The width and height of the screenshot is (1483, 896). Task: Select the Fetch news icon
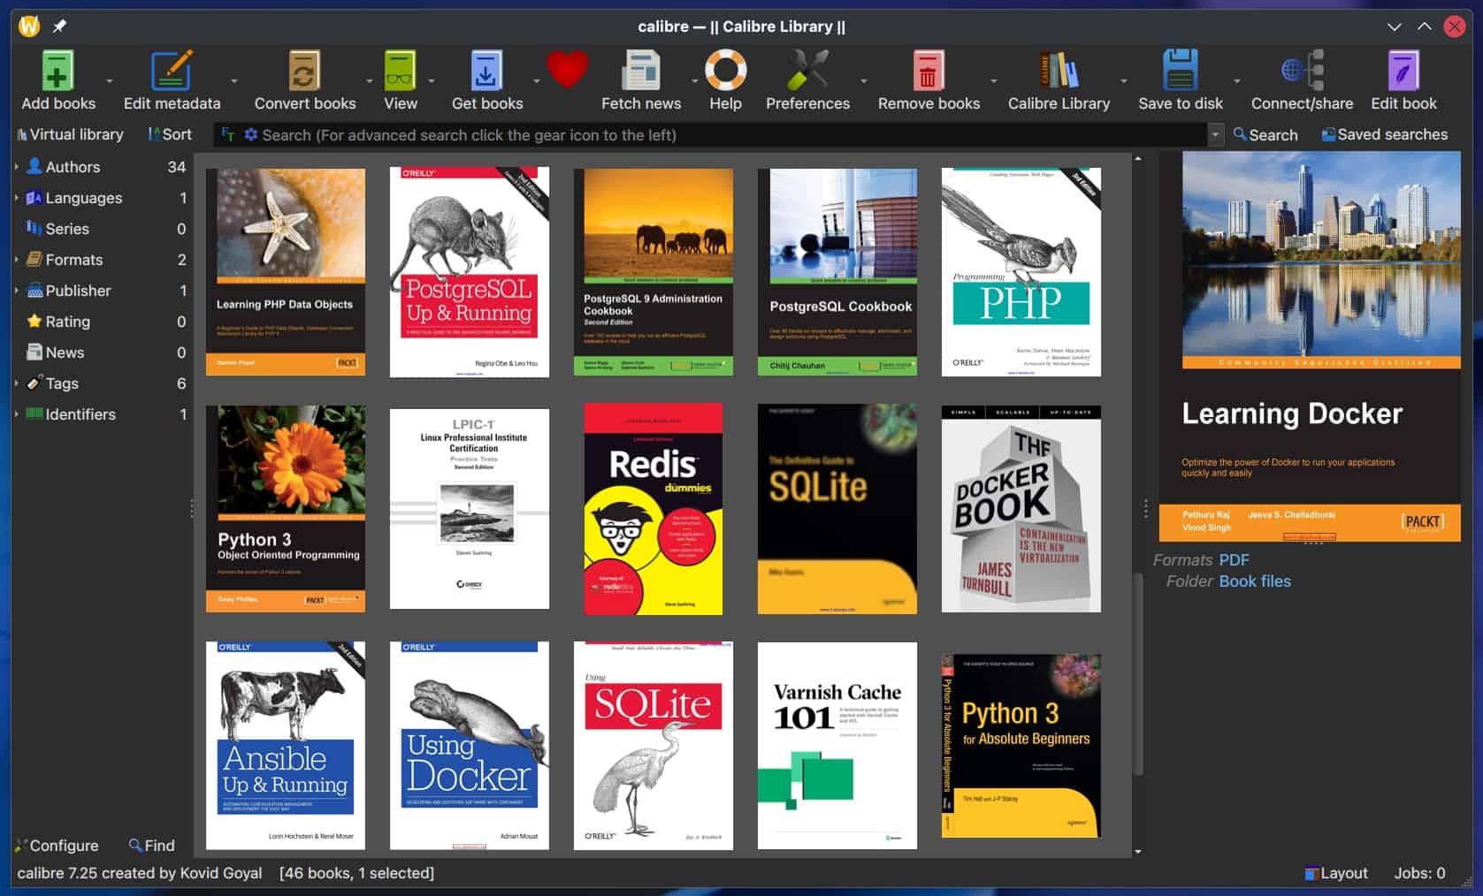tap(640, 71)
